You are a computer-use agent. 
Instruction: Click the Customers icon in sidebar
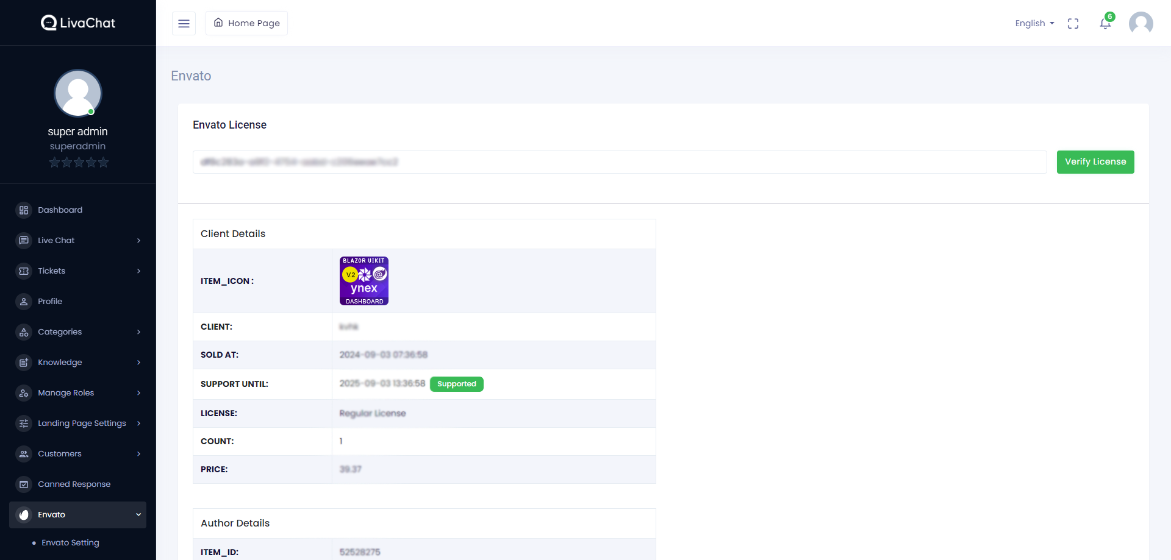(x=24, y=454)
